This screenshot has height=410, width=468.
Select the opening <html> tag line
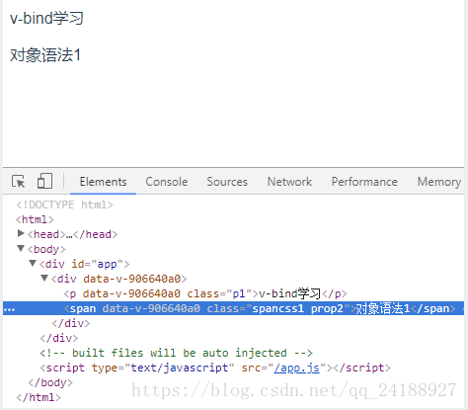coord(35,219)
